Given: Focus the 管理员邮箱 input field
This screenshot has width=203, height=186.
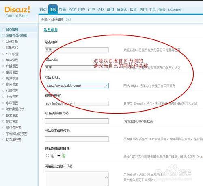Looking at the screenshot, I should tap(77, 103).
